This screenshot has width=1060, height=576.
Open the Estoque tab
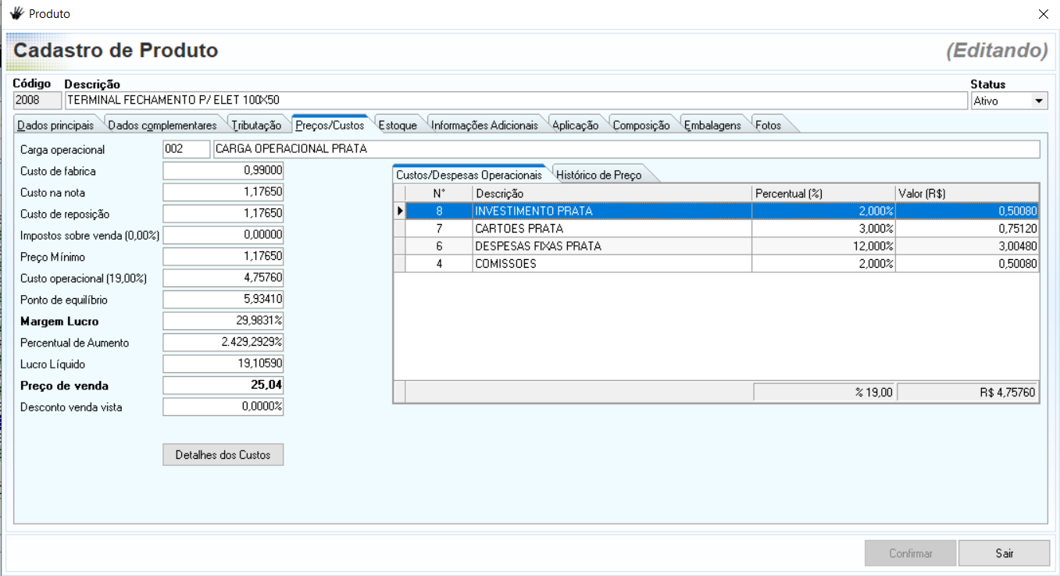tap(398, 125)
